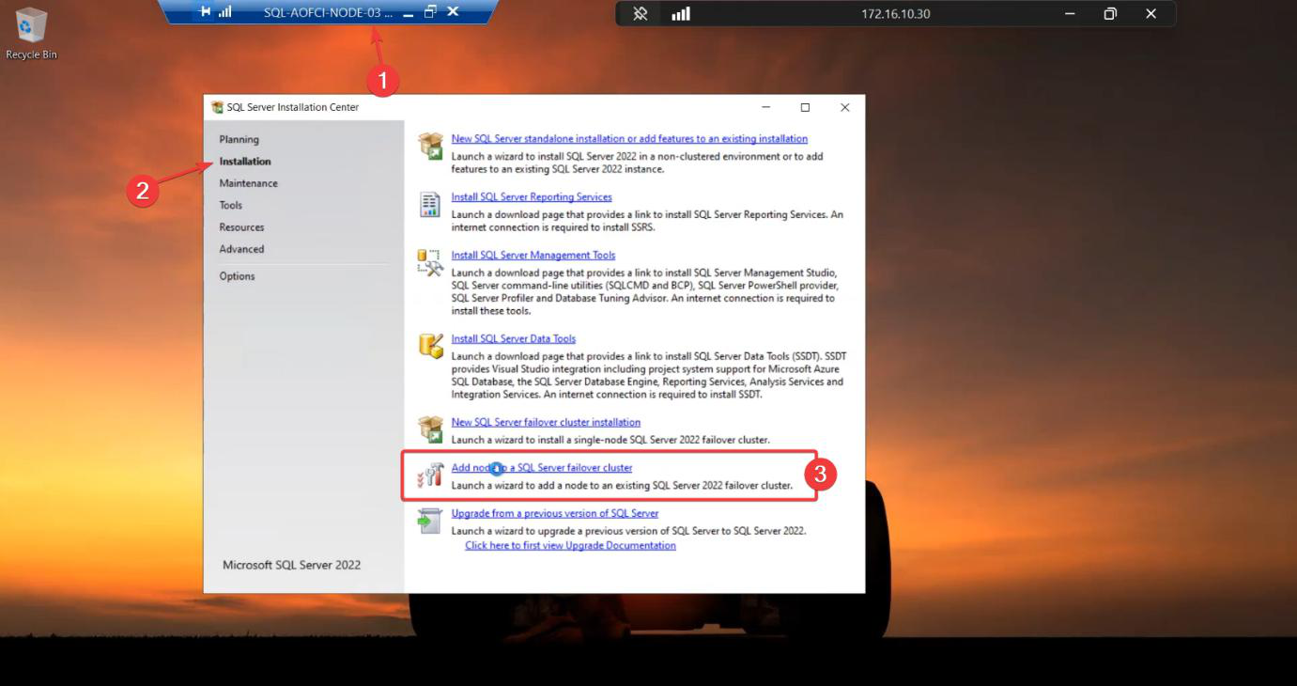Maximize the SQL Server Installation Center window

point(805,107)
